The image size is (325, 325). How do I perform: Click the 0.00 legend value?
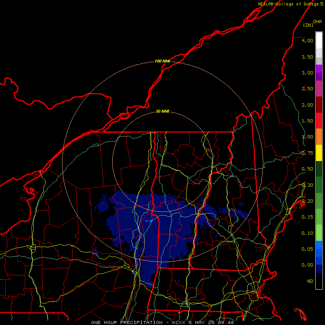click(307, 265)
